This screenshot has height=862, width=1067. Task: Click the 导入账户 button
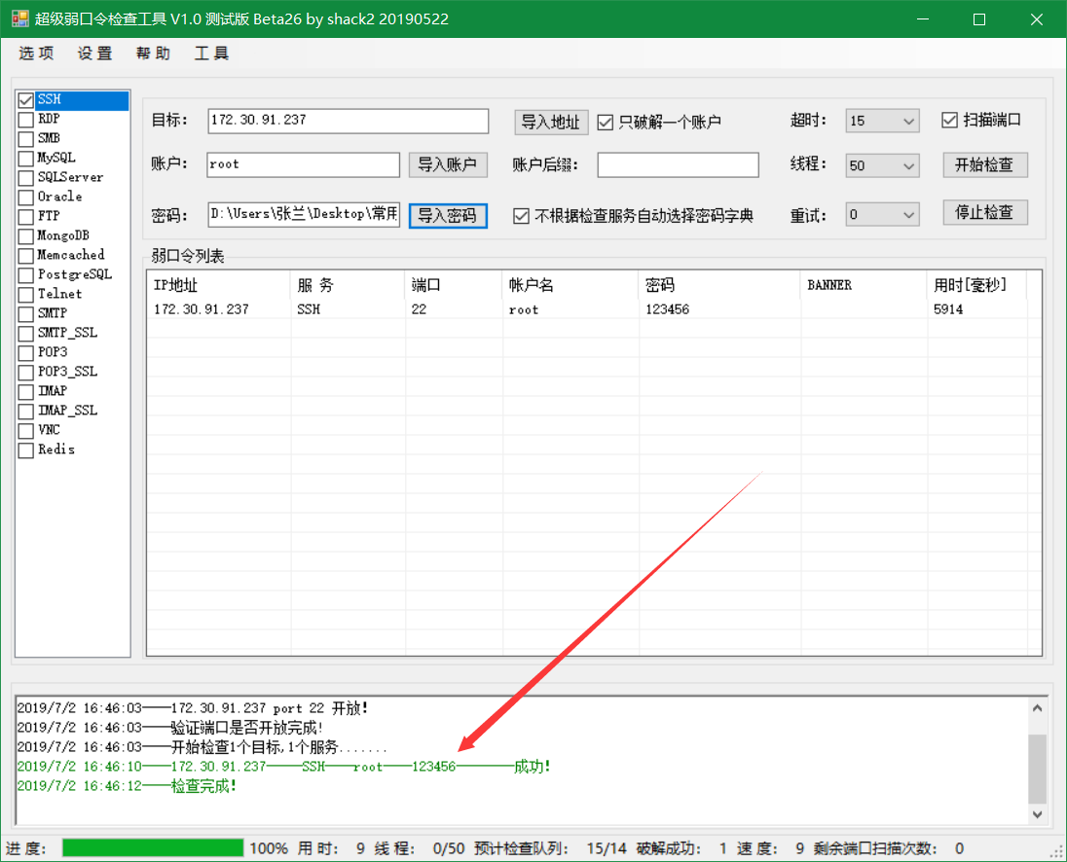coord(448,164)
